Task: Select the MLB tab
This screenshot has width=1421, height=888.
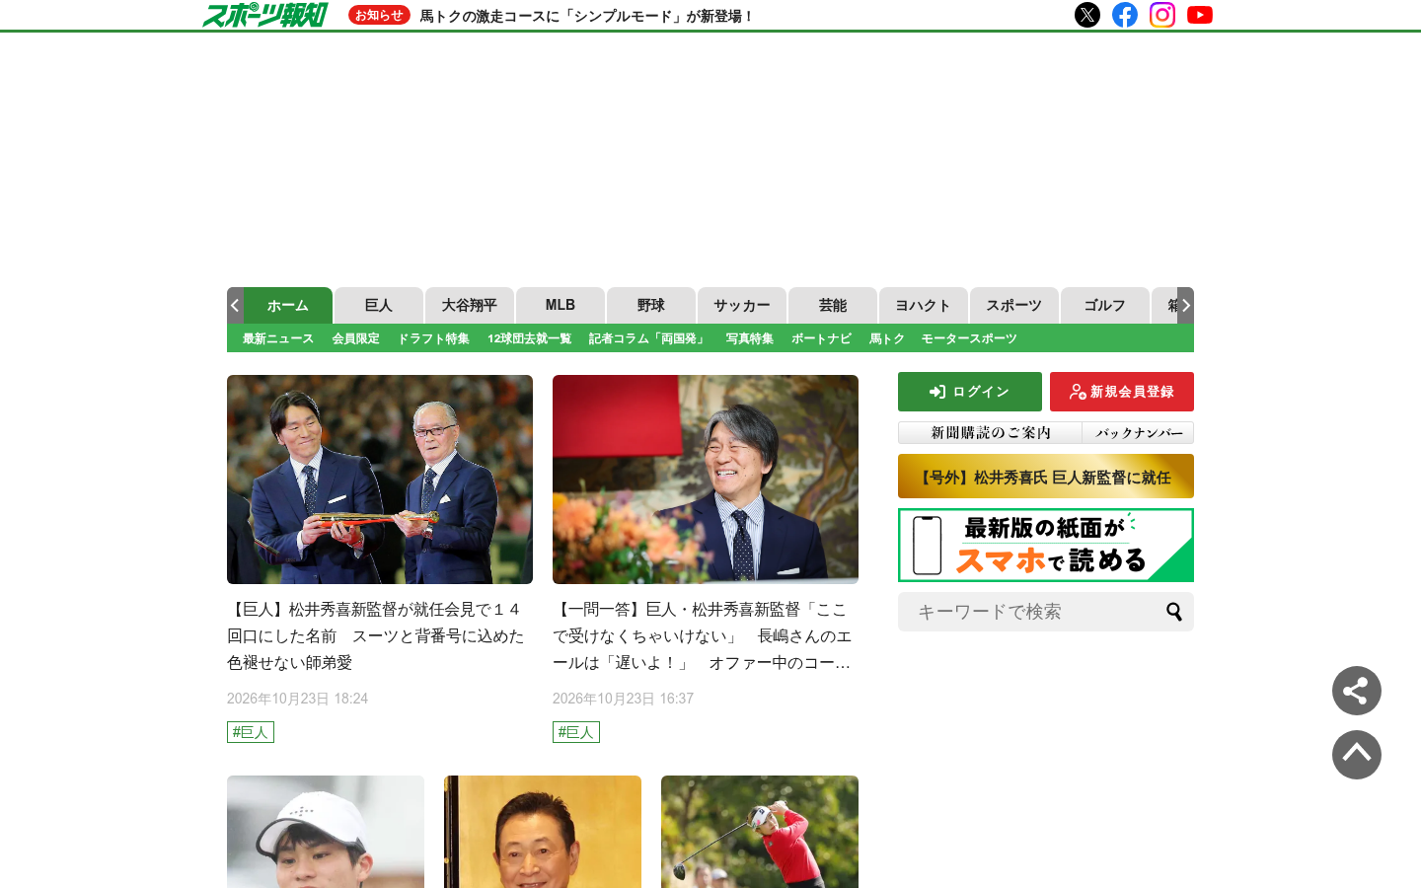Action: tap(561, 306)
